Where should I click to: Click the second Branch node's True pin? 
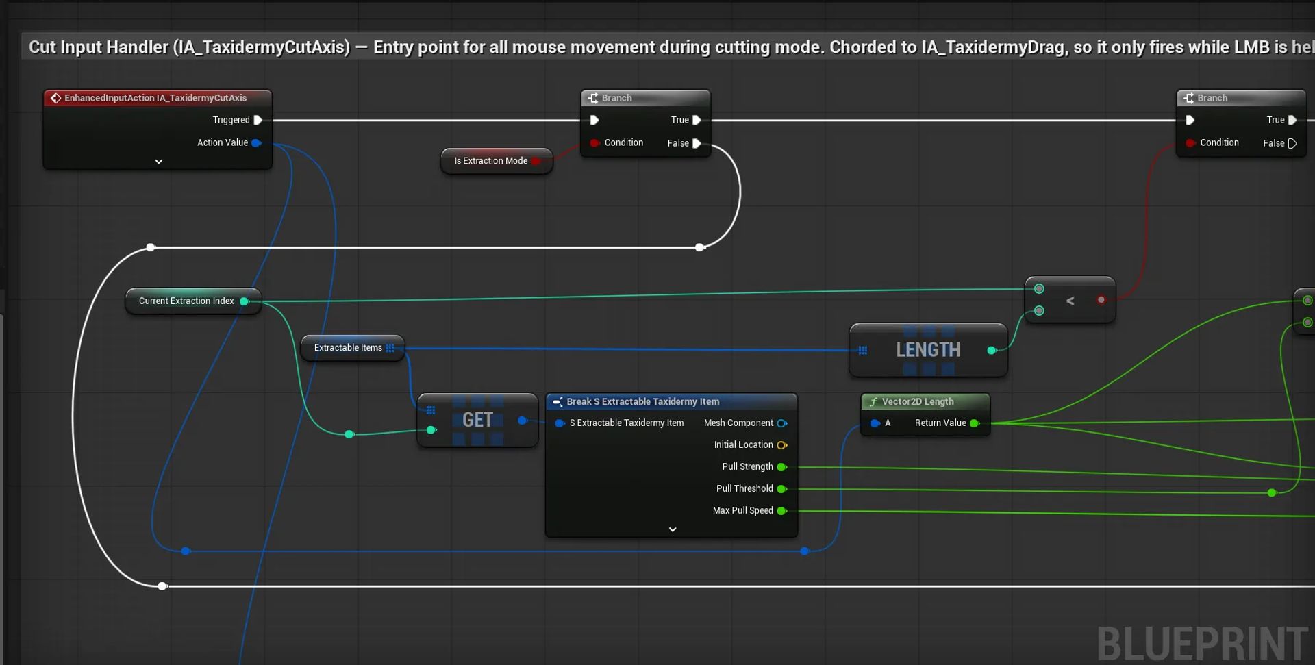click(1292, 120)
